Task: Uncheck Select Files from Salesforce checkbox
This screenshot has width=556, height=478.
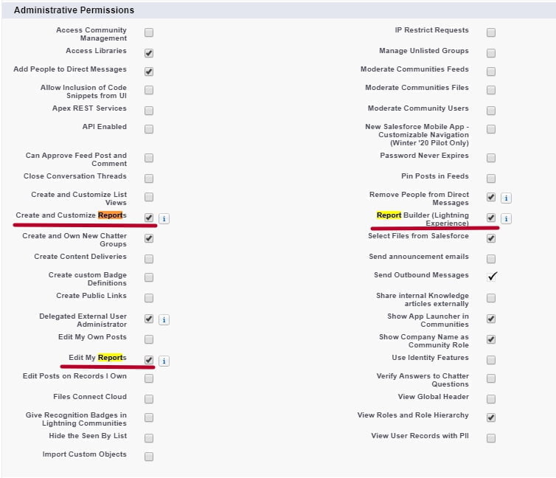Action: [x=491, y=238]
